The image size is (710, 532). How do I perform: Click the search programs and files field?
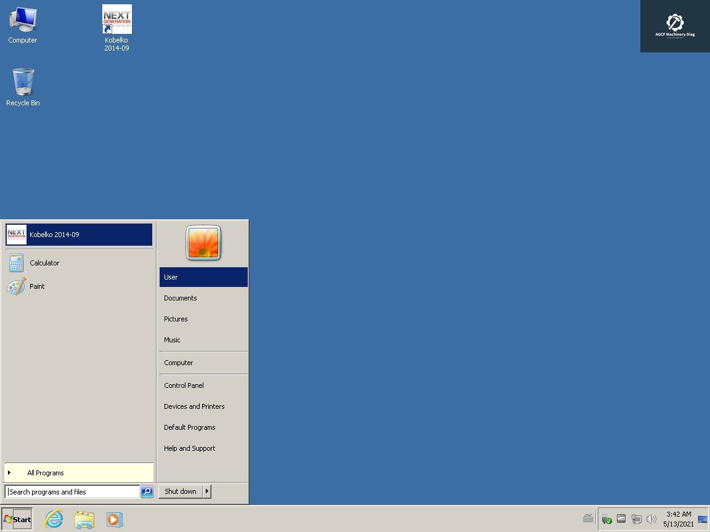[x=71, y=491]
